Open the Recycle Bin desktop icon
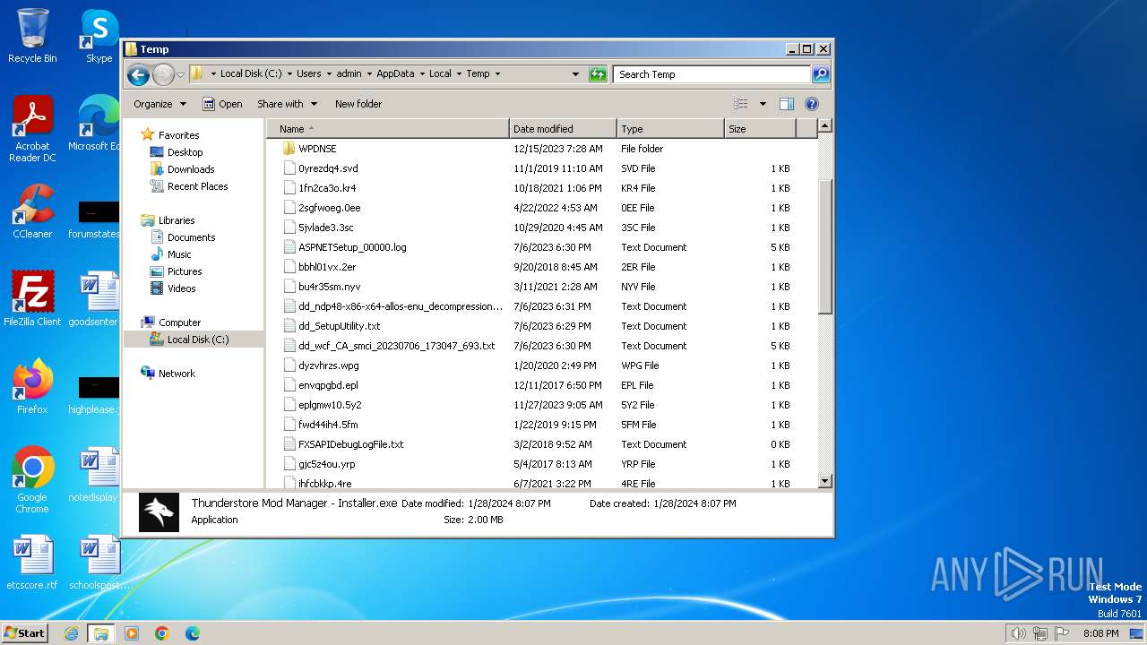 point(32,36)
